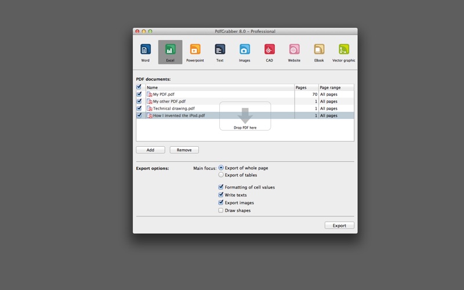Screen dimensions: 464x290
Task: Enable the Draw shapes checkbox
Action: (221, 211)
